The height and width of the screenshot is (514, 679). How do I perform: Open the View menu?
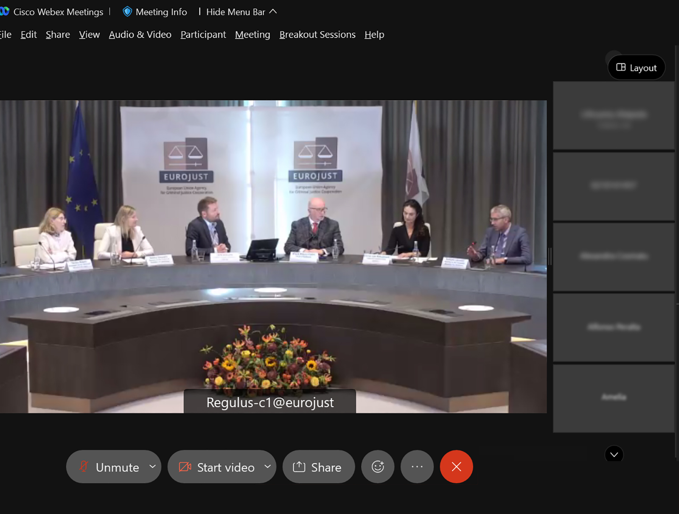89,34
